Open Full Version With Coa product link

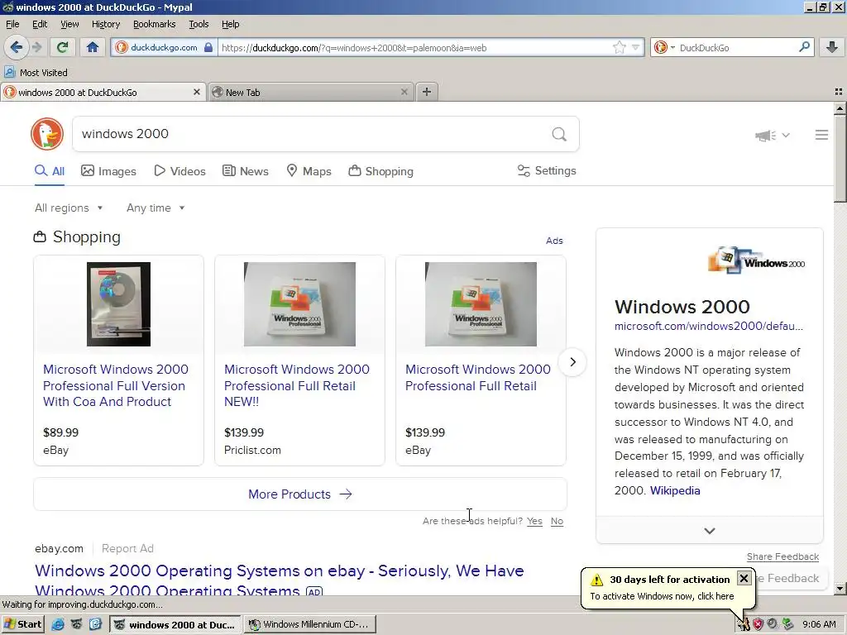pos(116,385)
